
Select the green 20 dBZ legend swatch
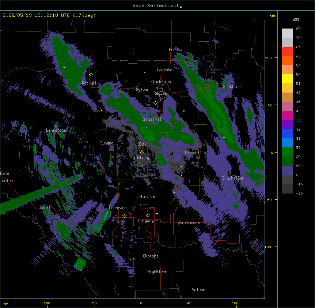[x=287, y=152]
